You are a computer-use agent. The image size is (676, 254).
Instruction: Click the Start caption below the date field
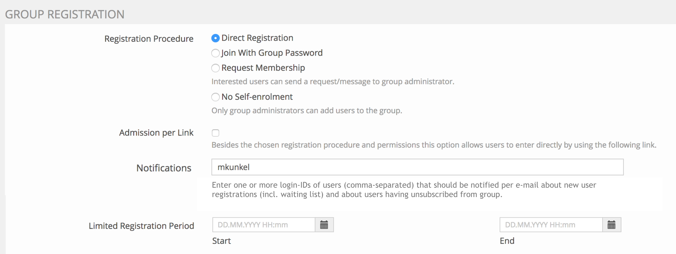(221, 241)
